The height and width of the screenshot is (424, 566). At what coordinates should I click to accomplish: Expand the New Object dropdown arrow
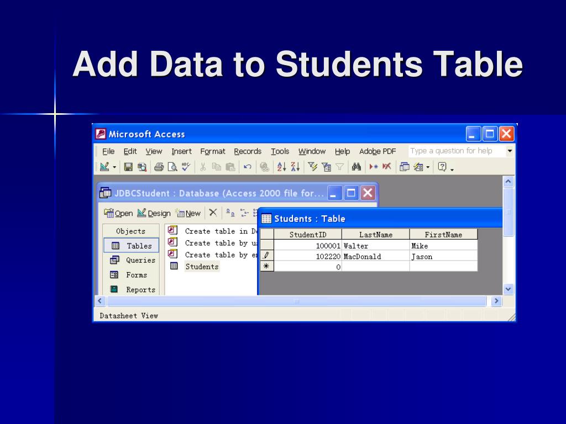coord(428,167)
